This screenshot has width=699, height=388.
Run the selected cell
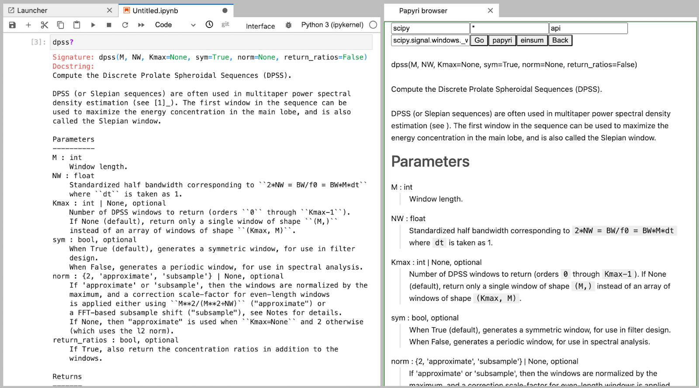tap(93, 25)
